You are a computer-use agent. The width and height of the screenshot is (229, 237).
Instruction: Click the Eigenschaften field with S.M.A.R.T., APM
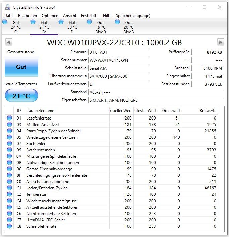pyautogui.click(x=156, y=100)
